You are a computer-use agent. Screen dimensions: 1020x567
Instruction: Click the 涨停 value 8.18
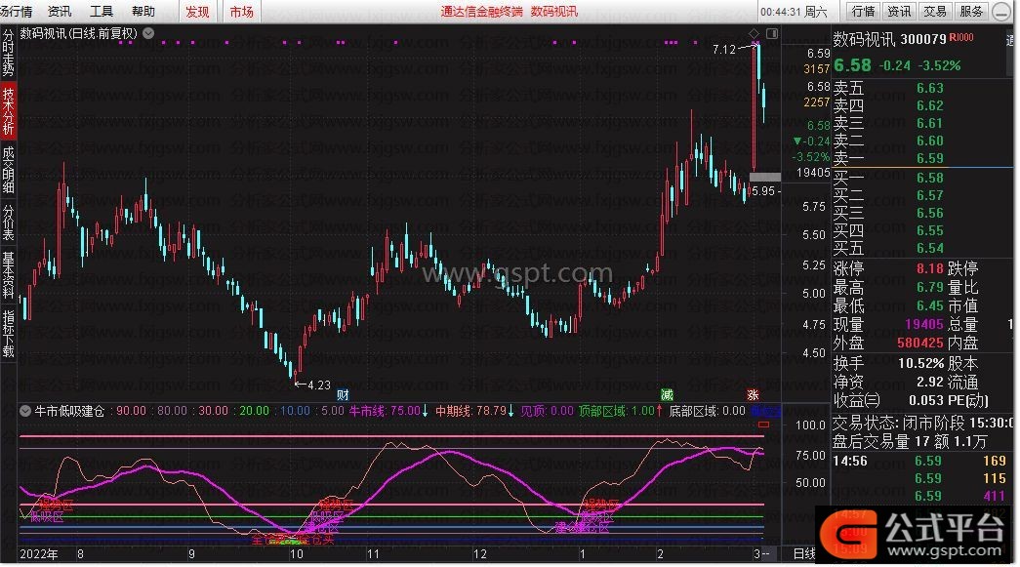pyautogui.click(x=929, y=268)
